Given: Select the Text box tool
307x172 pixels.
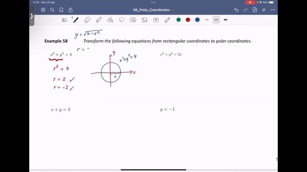Looking at the screenshot, I should point(156,20).
